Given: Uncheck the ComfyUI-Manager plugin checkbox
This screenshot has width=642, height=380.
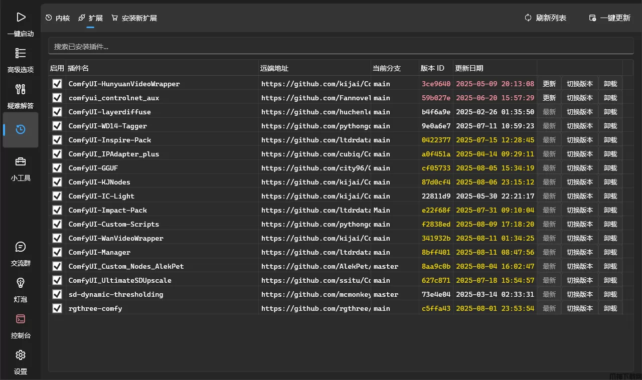Looking at the screenshot, I should coord(57,252).
